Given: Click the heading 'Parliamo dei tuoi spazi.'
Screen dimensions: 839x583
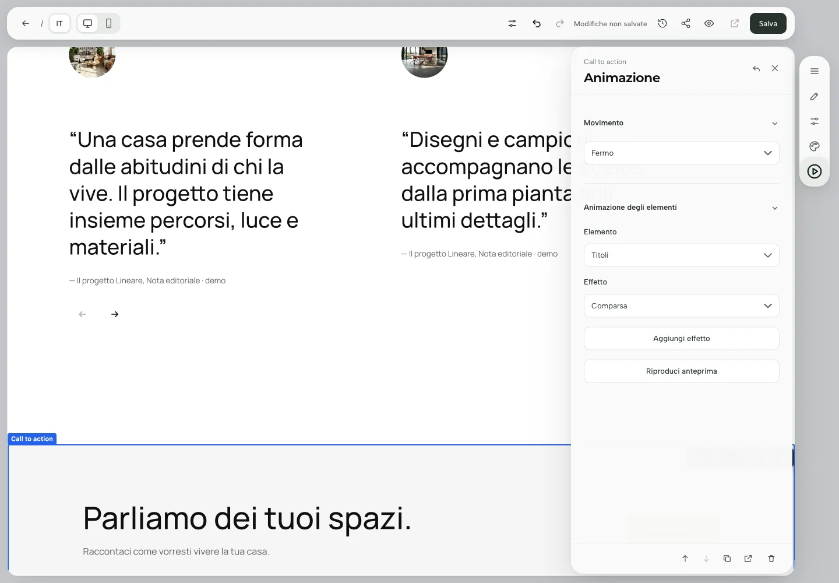Looking at the screenshot, I should click(247, 518).
